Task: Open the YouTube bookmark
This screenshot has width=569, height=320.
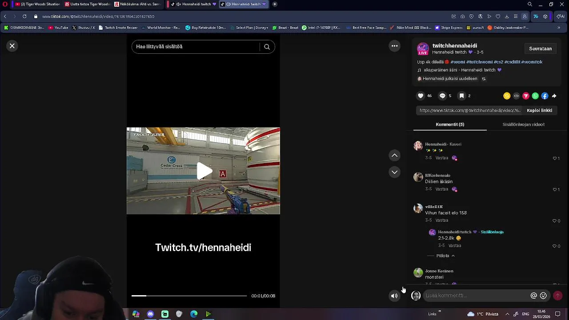Action: (x=58, y=28)
